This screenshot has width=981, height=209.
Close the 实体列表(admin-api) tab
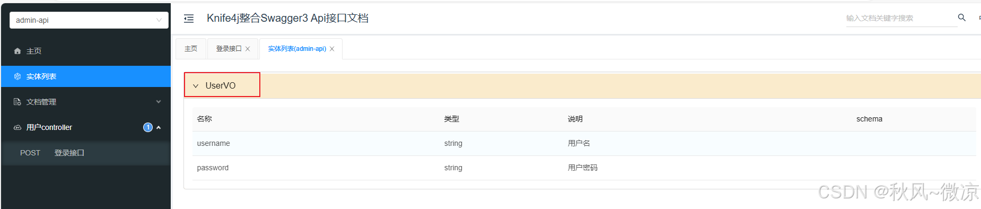[x=332, y=49]
